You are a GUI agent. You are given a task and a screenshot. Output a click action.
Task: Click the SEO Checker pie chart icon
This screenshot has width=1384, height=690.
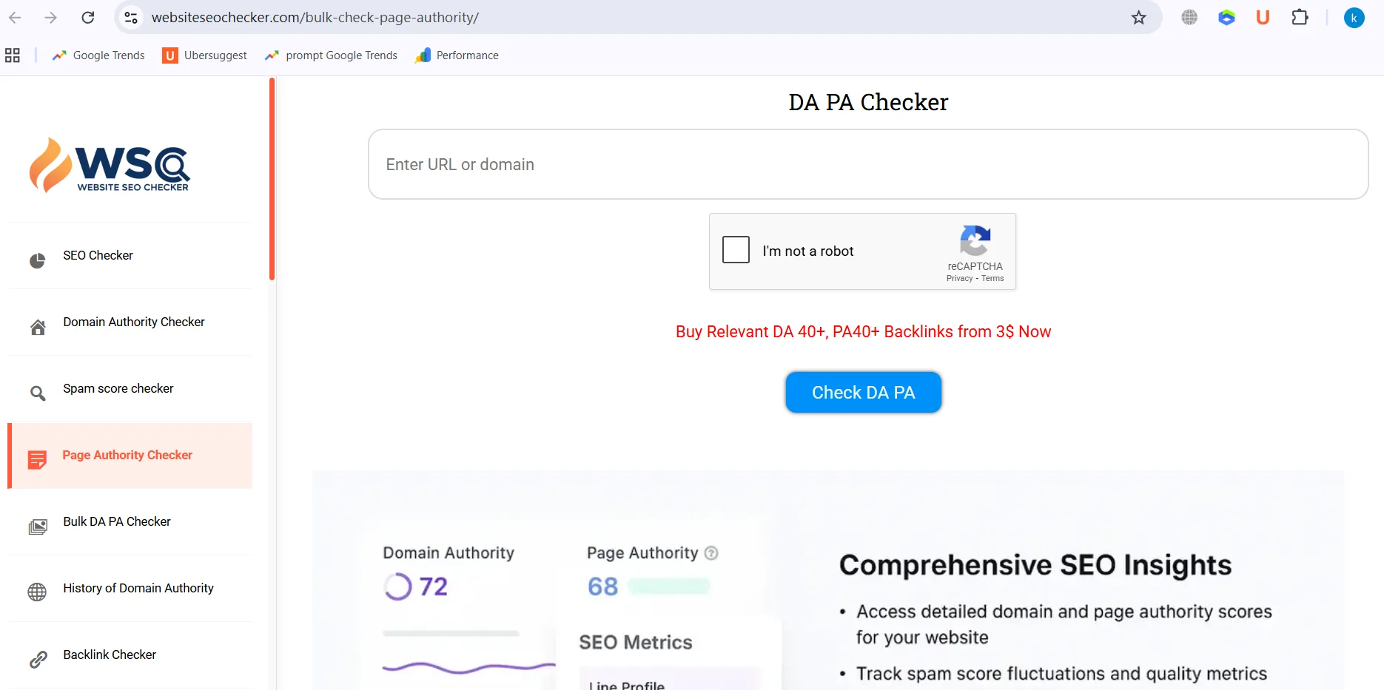(37, 260)
